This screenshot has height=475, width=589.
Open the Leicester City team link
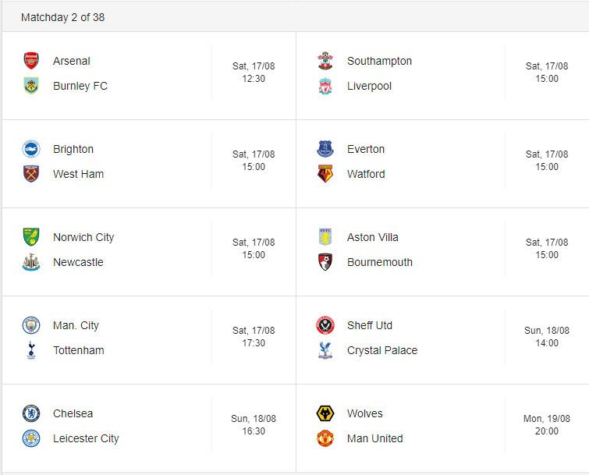pyautogui.click(x=86, y=438)
